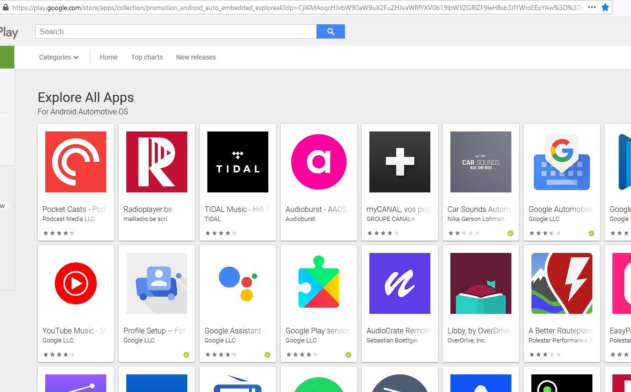The height and width of the screenshot is (392, 631).
Task: Click the A Better Routeplanner star rating
Action: [x=545, y=355]
